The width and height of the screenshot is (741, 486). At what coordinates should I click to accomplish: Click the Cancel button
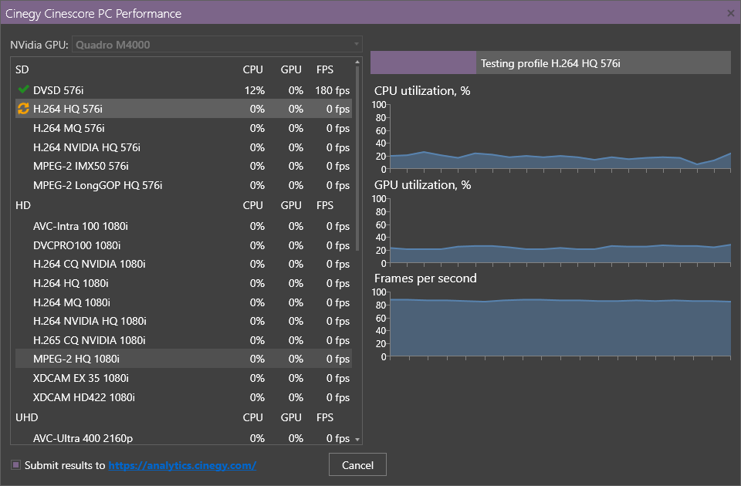point(357,464)
